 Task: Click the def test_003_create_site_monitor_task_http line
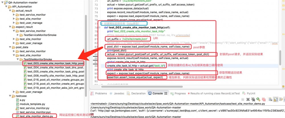137,27
